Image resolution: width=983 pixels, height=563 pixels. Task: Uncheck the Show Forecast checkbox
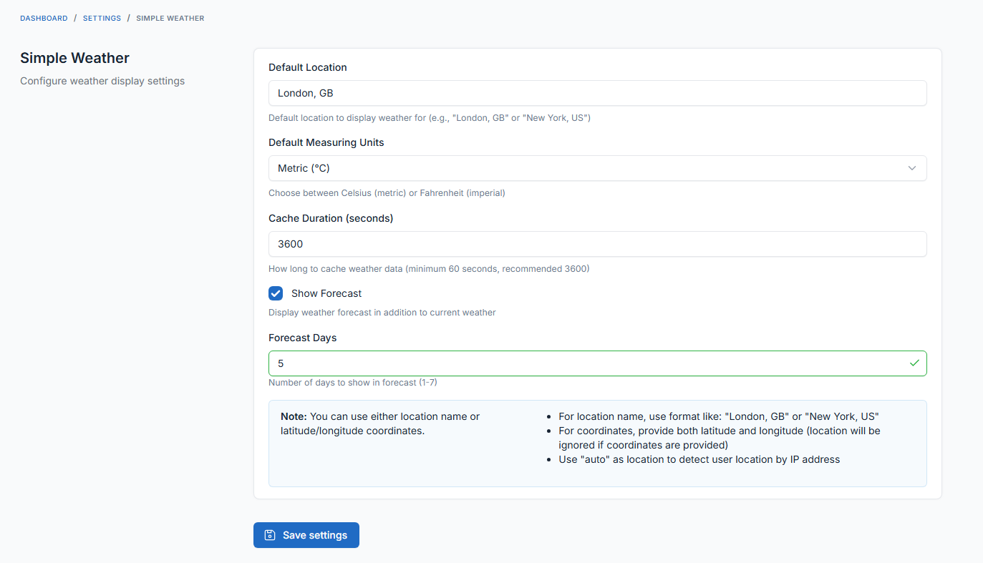coord(276,293)
